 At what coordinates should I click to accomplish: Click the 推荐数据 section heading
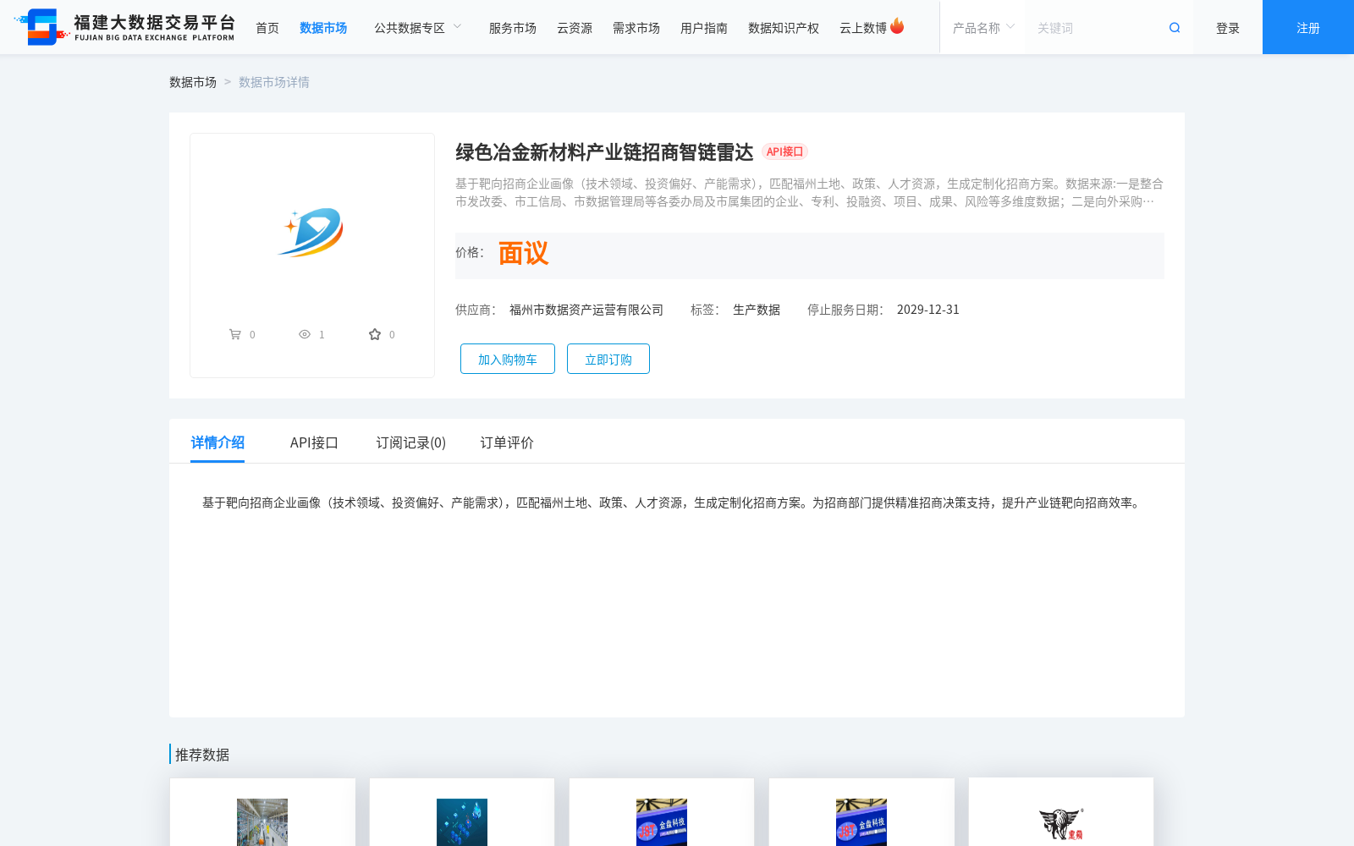pos(202,755)
